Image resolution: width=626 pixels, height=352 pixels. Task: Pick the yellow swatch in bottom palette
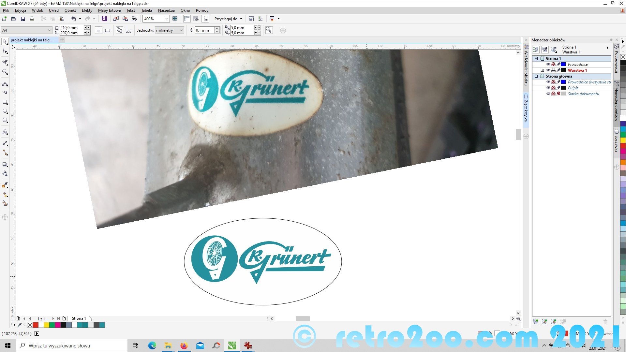click(x=47, y=325)
